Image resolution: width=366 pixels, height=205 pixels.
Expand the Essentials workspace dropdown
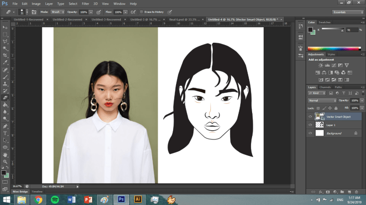347,12
